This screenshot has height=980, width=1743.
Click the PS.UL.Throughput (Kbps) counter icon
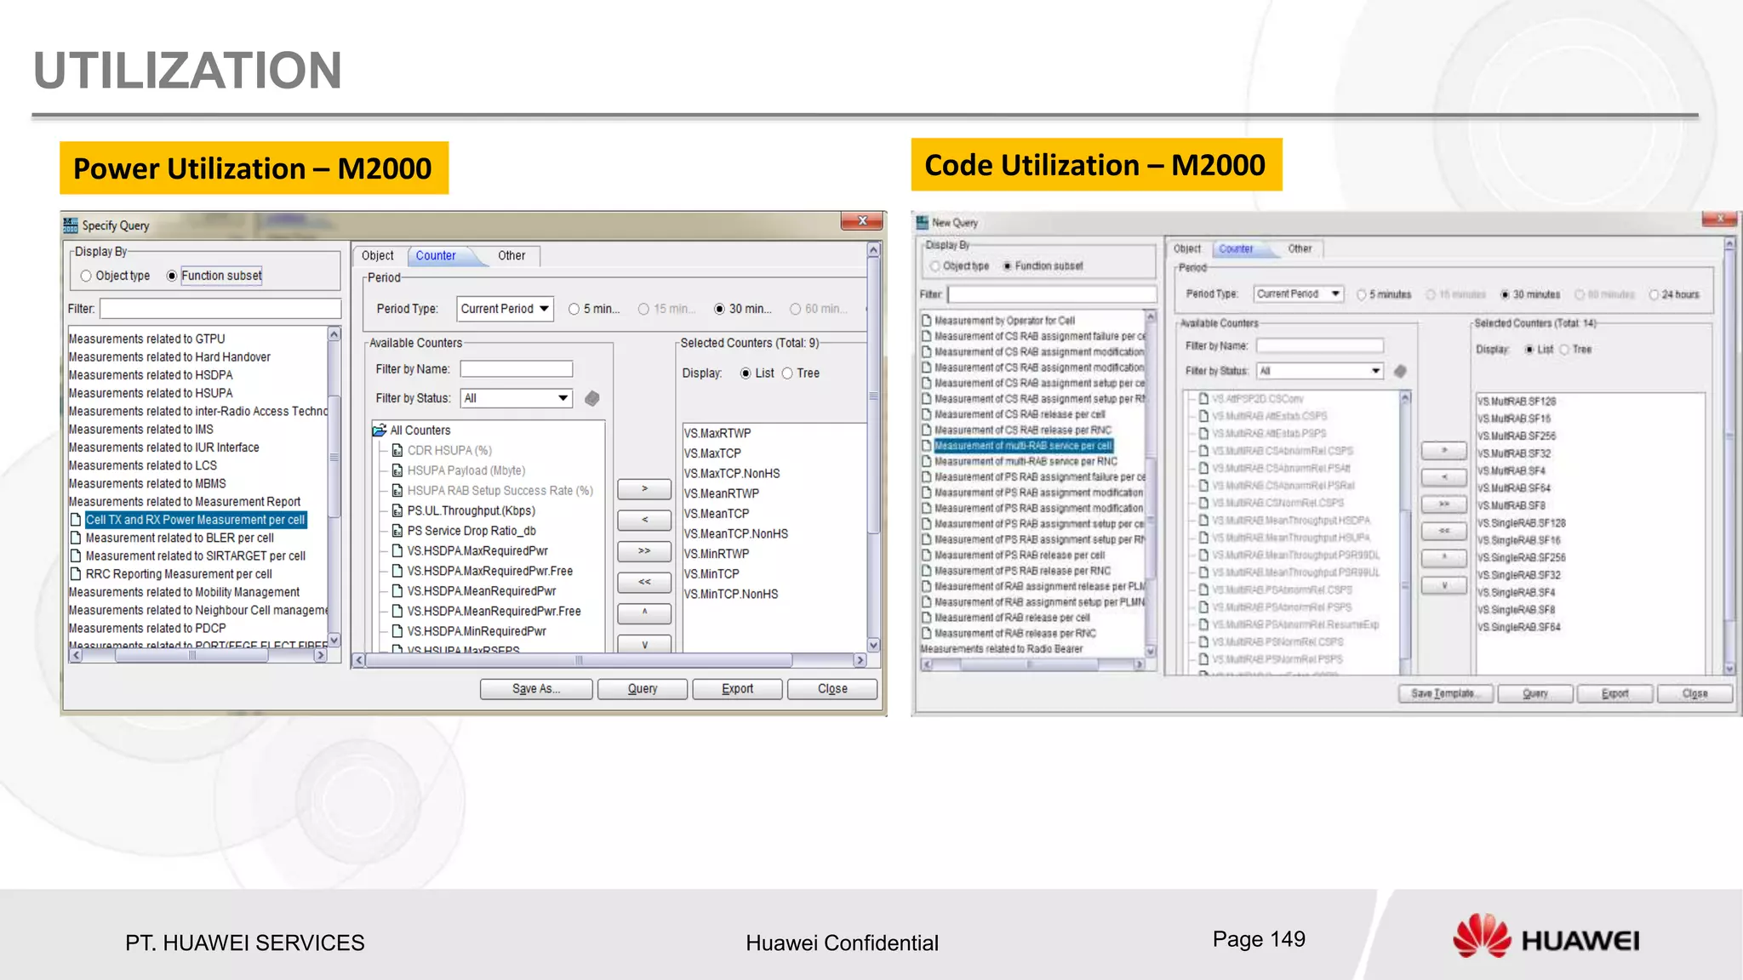click(x=397, y=511)
